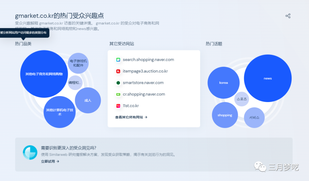This screenshot has height=181, width=309.
Task: Click the search.shopping.naver.com favicon
Action: coord(118,60)
